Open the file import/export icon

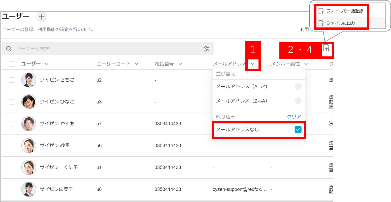click(x=327, y=48)
